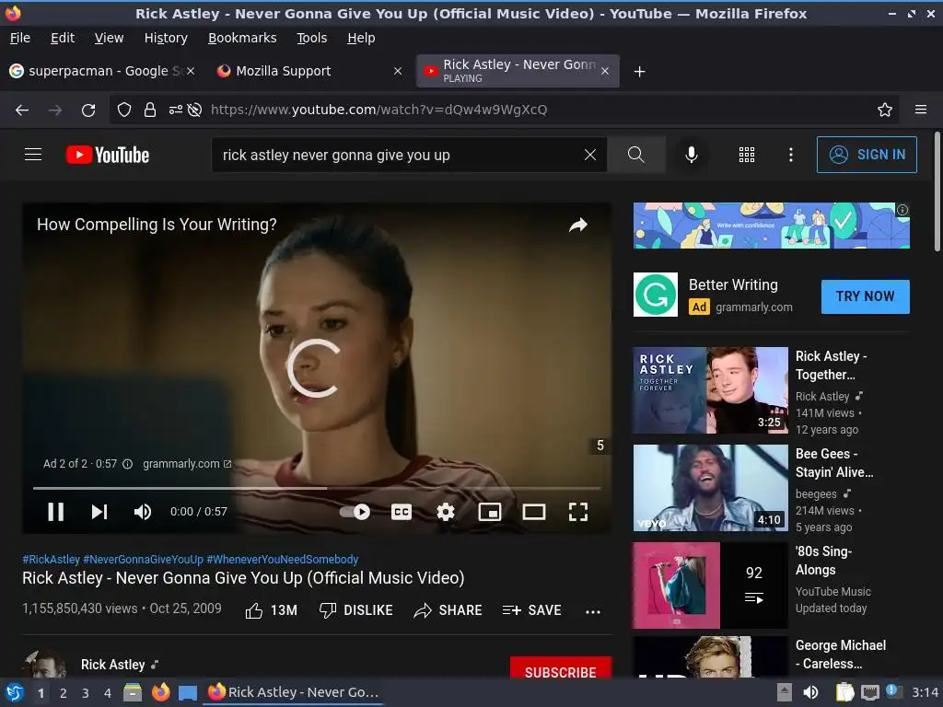Open YouTube settings three-dot menu

pyautogui.click(x=791, y=155)
